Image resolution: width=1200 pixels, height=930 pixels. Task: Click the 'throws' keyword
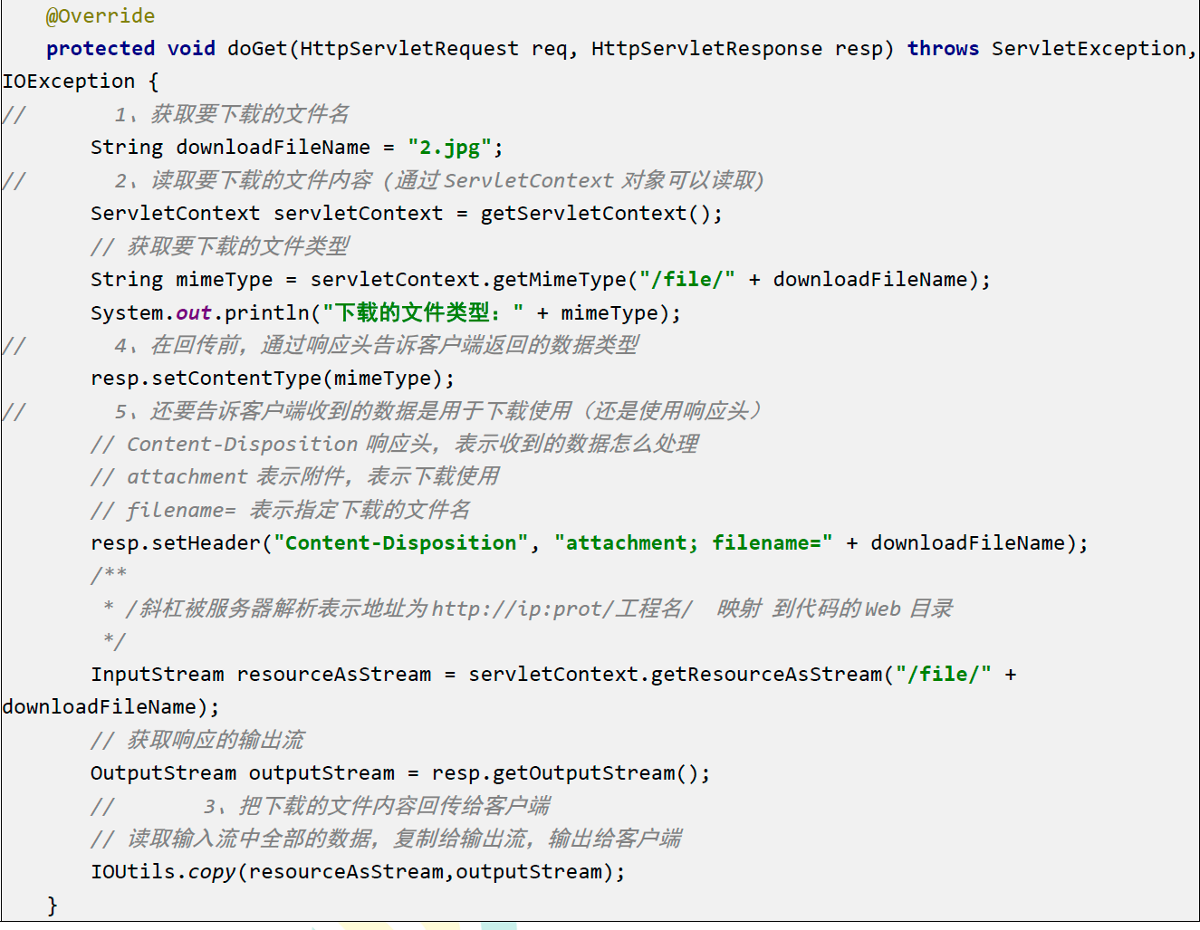(x=943, y=49)
